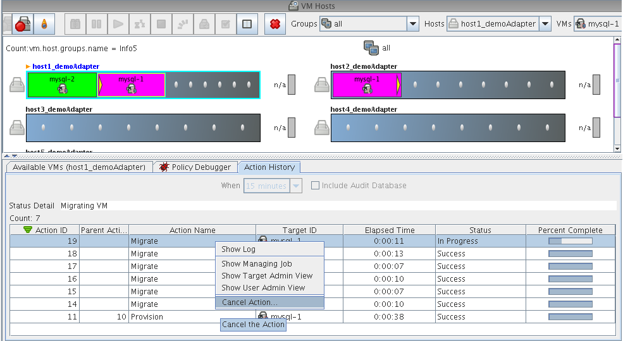Click the flame icon in toolbar
The width and height of the screenshot is (623, 341).
tap(44, 25)
